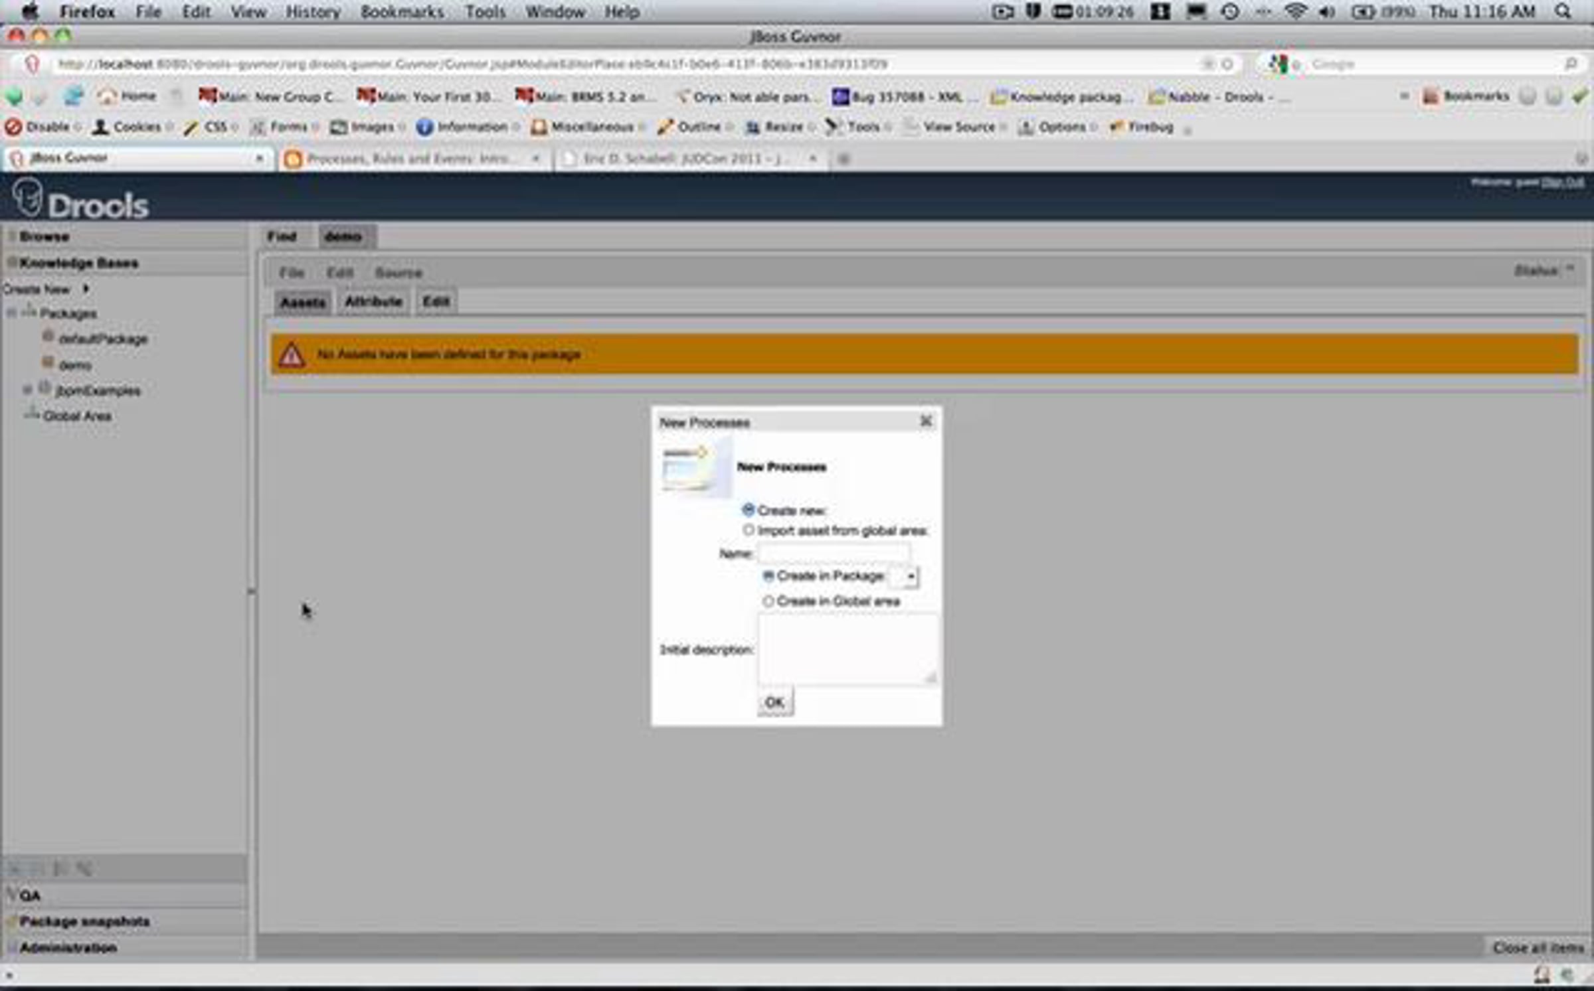
Task: Click the Drools logo in the header
Action: (x=80, y=199)
